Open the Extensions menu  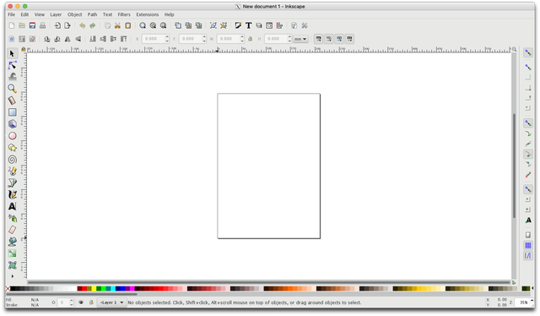[148, 14]
